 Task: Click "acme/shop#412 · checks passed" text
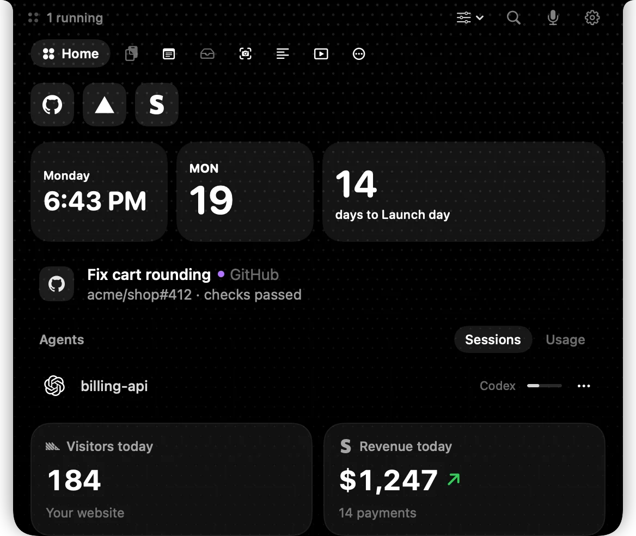point(194,295)
